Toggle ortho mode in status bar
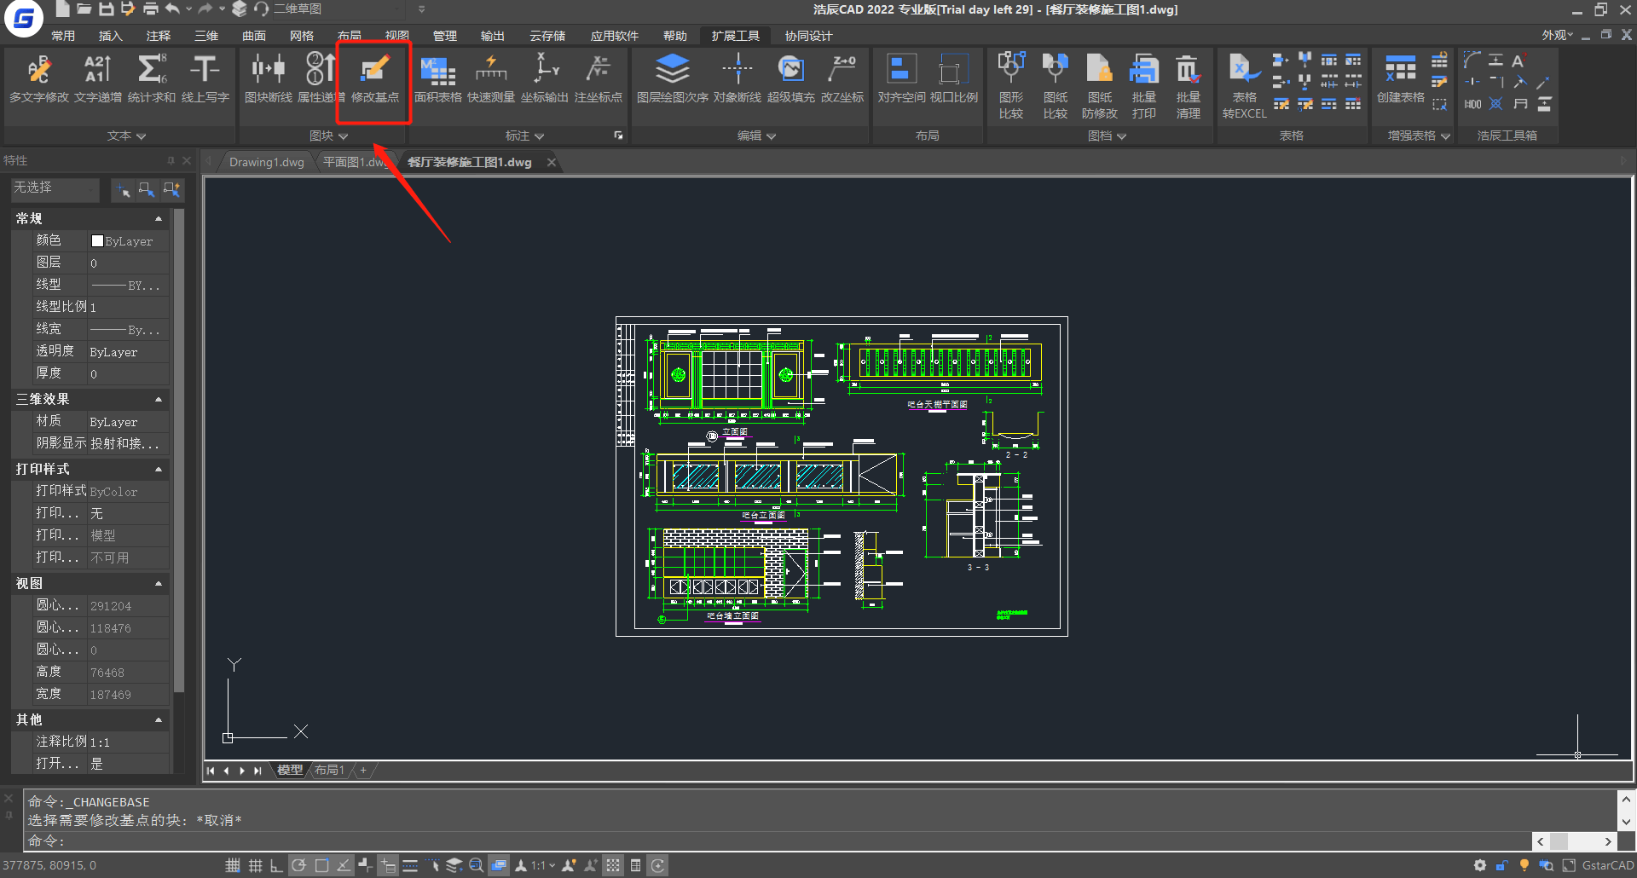1637x878 pixels. tap(276, 865)
